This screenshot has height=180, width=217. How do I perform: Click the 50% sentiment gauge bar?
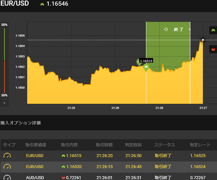(x=5, y=60)
